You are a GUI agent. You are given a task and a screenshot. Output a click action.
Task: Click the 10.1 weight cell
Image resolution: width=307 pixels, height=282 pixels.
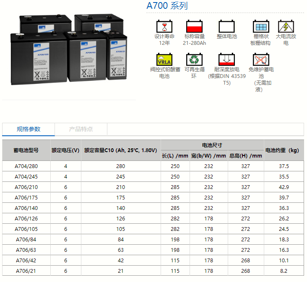point(284,261)
